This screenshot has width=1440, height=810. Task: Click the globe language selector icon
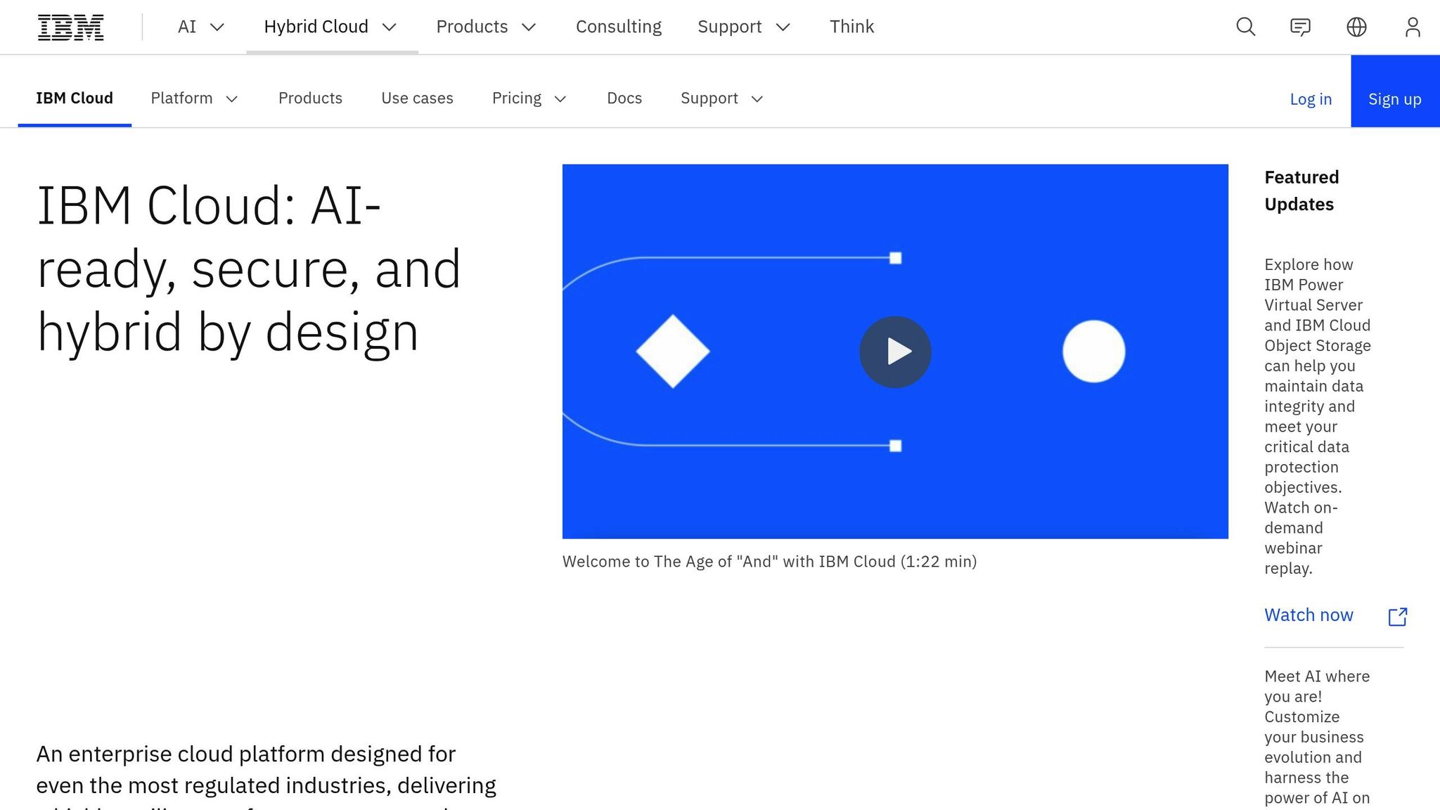click(1356, 27)
